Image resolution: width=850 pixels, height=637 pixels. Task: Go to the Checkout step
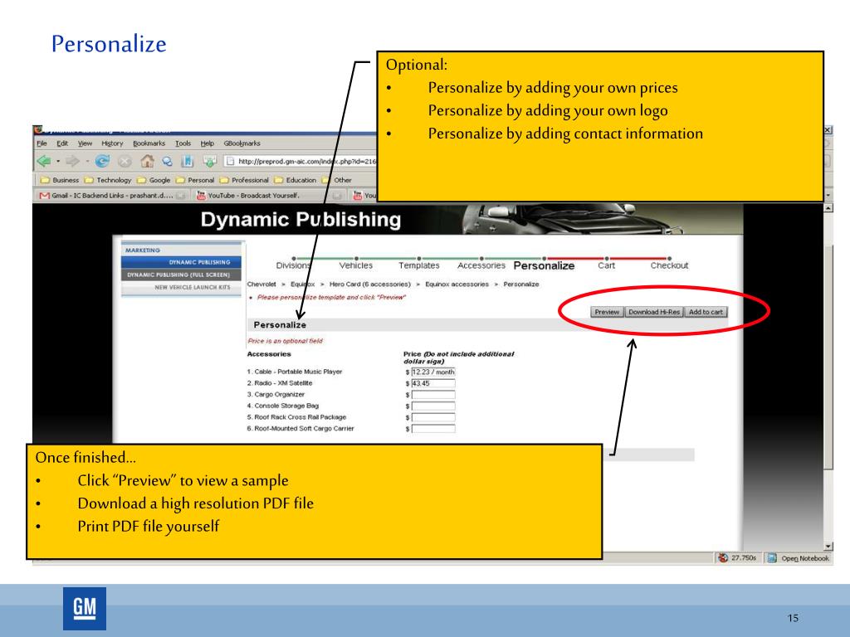pos(670,265)
